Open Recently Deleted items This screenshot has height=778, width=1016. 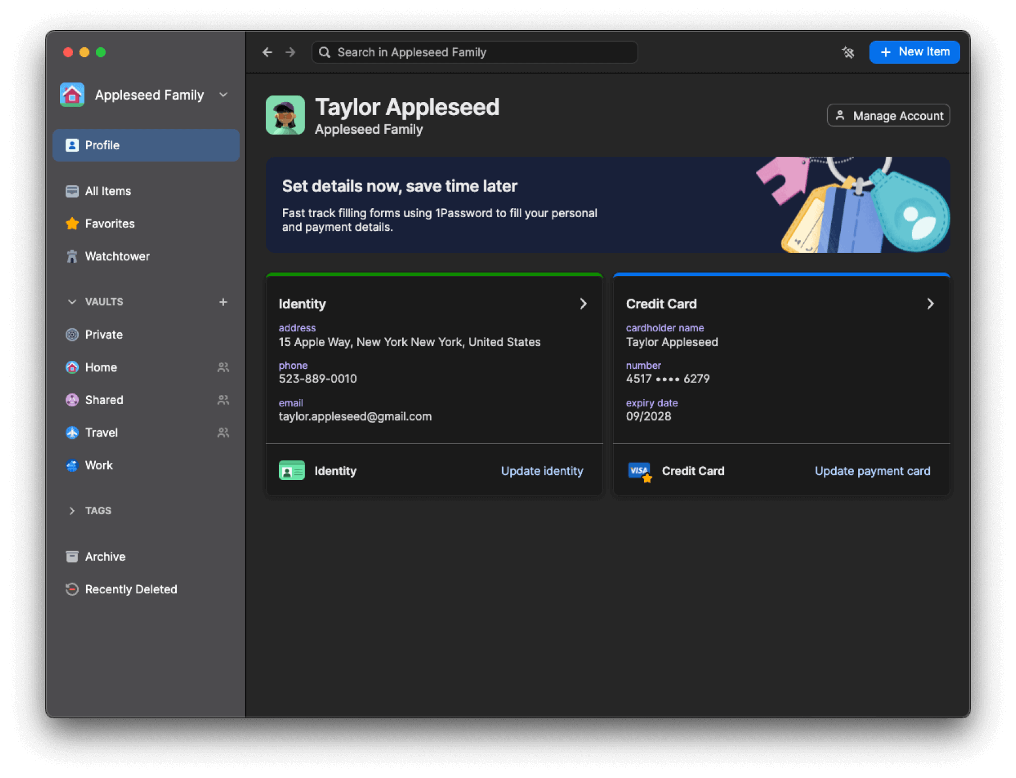point(131,589)
